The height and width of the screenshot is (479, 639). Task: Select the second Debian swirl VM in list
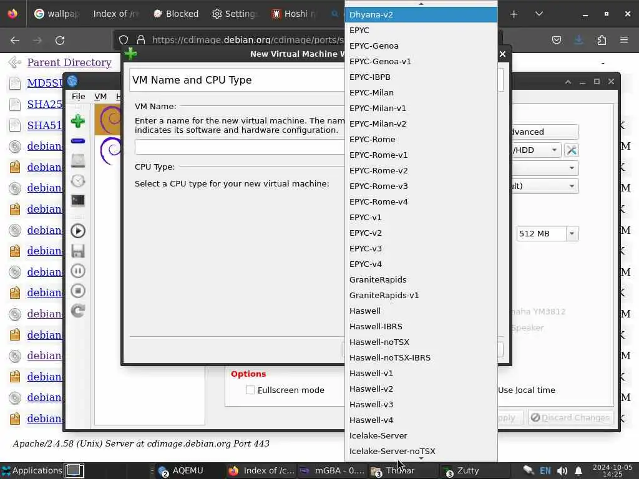pyautogui.click(x=110, y=151)
